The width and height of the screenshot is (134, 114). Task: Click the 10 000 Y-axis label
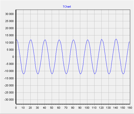tap(9, 43)
